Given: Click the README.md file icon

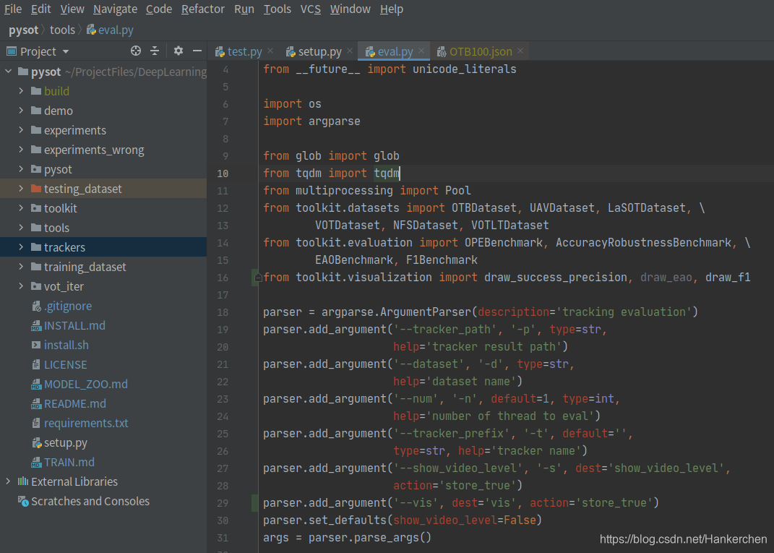Looking at the screenshot, I should 36,404.
